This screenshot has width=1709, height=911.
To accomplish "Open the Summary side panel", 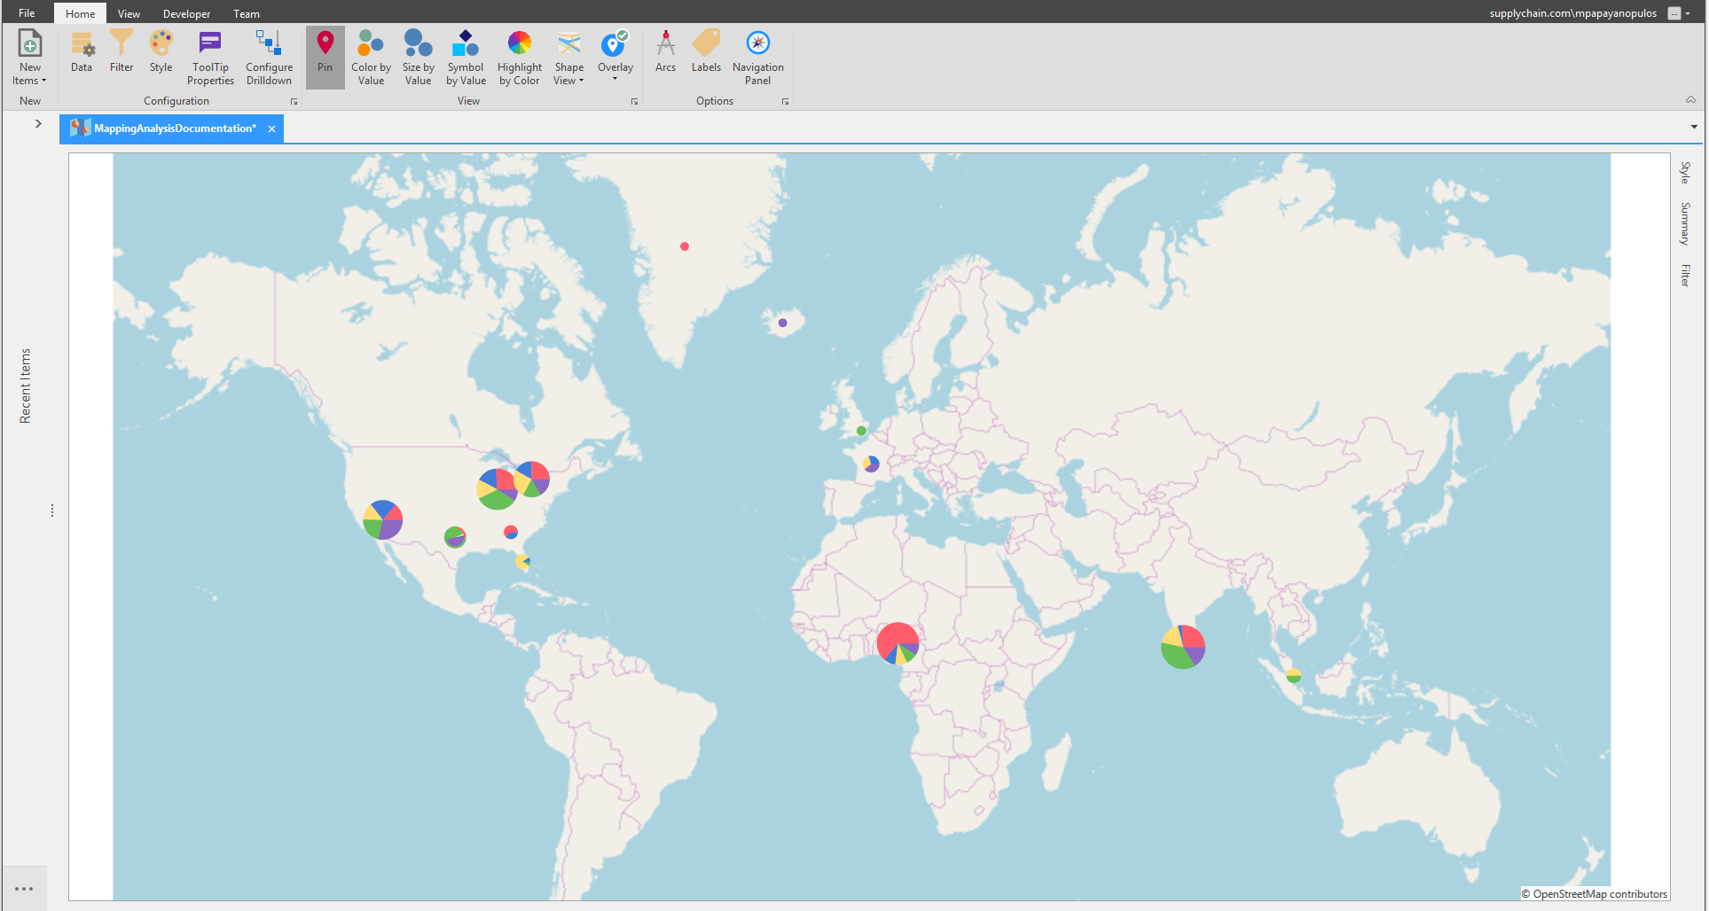I will (x=1685, y=223).
